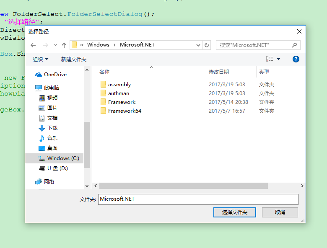Viewport: 327px width, 248px height.
Task: Go up one folder level
Action: point(64,45)
